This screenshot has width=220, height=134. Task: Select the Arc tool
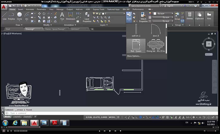[27, 16]
